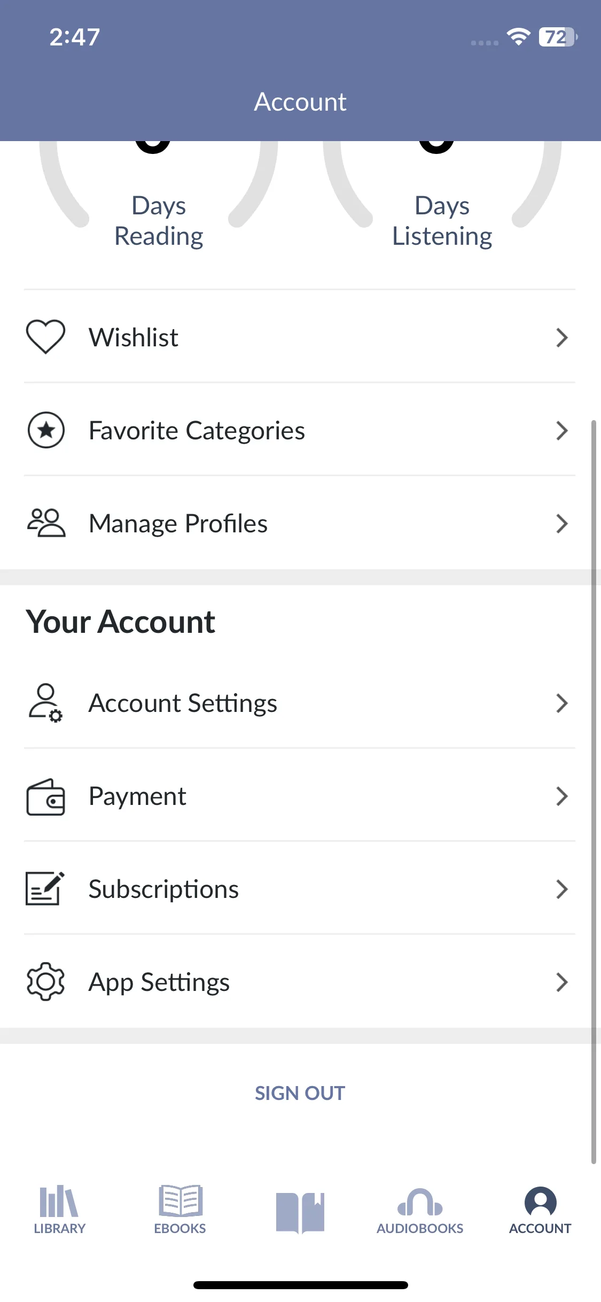Expand the Wishlist row chevron
601x1302 pixels.
click(x=561, y=338)
